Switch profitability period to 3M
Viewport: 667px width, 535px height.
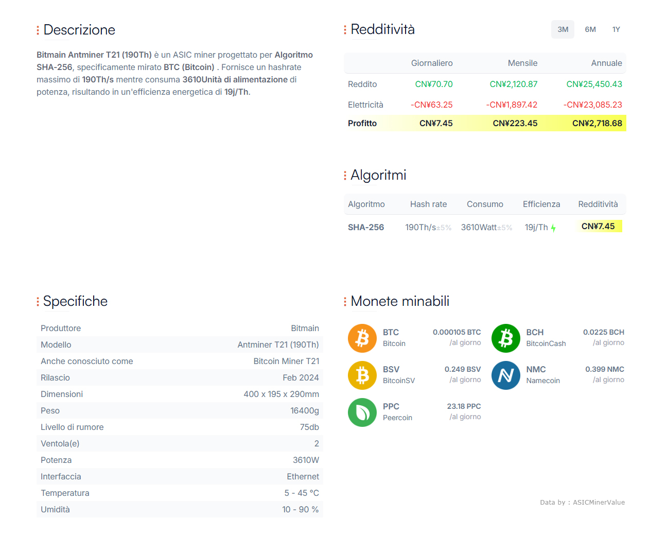(563, 29)
